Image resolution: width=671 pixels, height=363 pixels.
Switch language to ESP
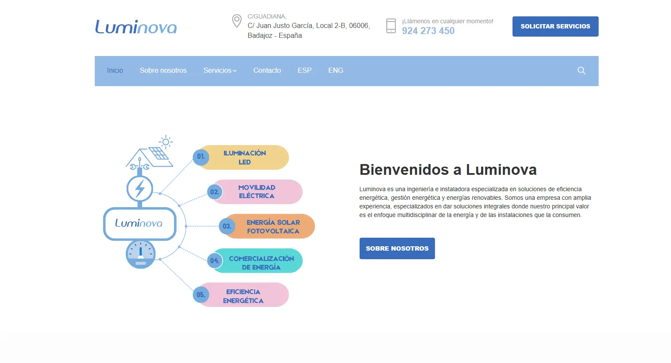coord(304,71)
